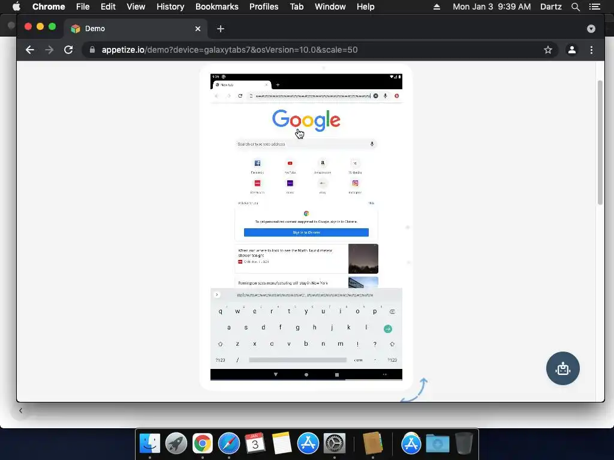The width and height of the screenshot is (614, 460).
Task: Tap the slash key on keyboard
Action: (237, 360)
